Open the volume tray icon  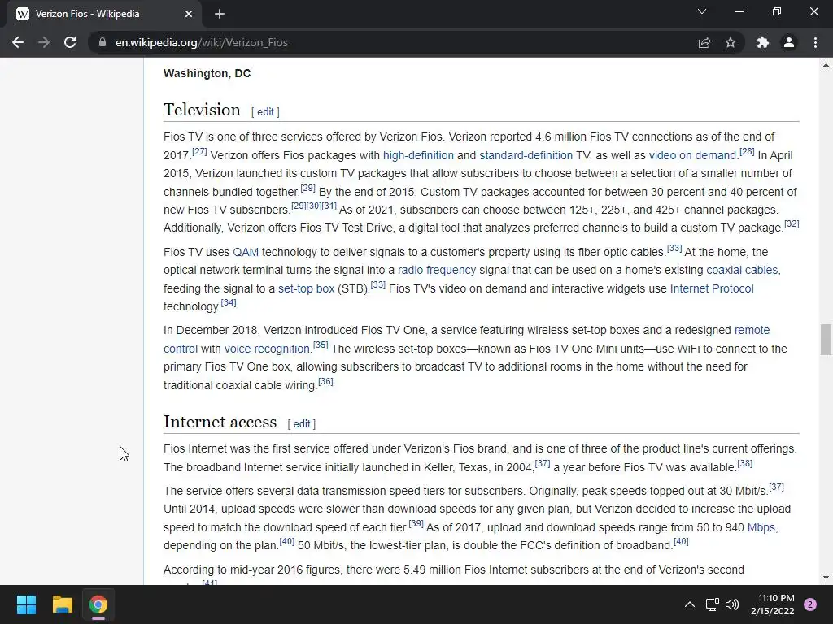pos(732,604)
